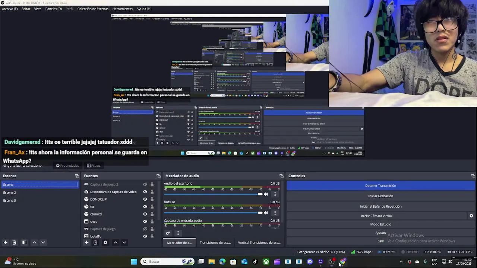Click the Windows Start button
Screen dimensions: 477x268
point(134,262)
